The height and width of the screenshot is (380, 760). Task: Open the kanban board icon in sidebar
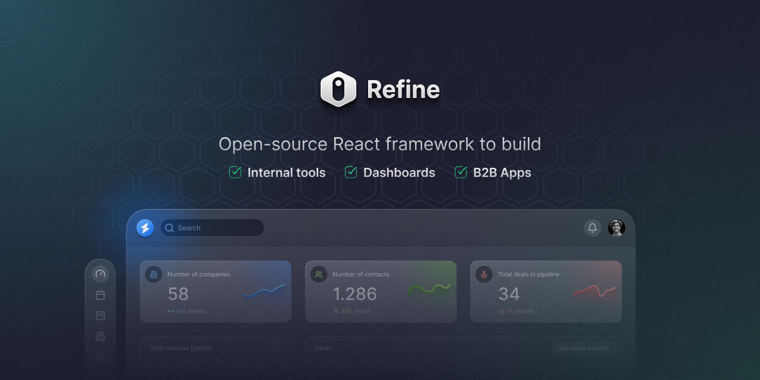100,315
